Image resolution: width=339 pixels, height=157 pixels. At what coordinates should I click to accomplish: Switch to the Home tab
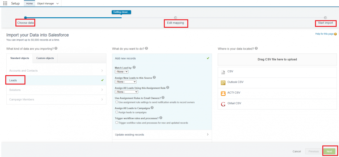pos(29,3)
